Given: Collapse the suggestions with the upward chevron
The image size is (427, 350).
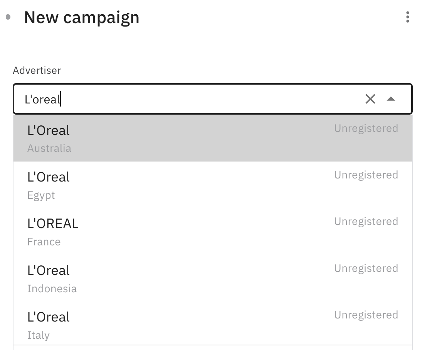Looking at the screenshot, I should [392, 99].
